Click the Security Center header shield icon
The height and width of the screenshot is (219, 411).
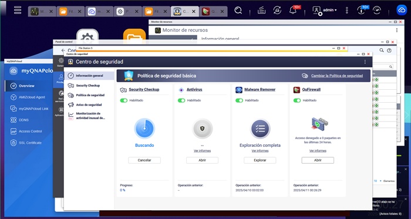70,62
